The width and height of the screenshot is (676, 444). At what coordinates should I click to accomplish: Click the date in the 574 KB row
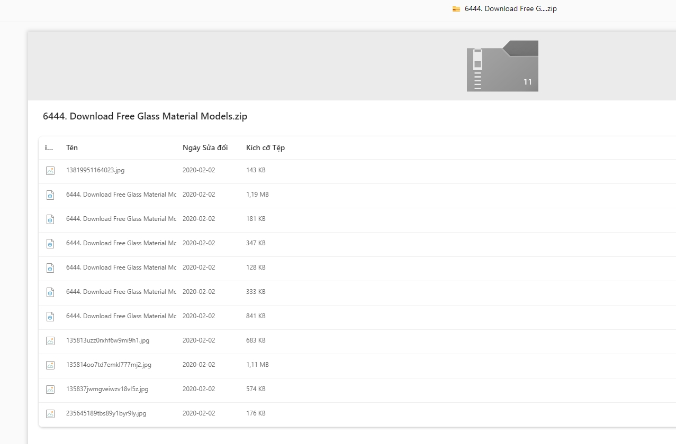[199, 389]
